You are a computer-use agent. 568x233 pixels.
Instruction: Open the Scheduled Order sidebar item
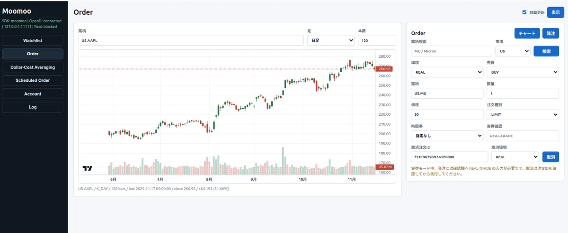[33, 80]
